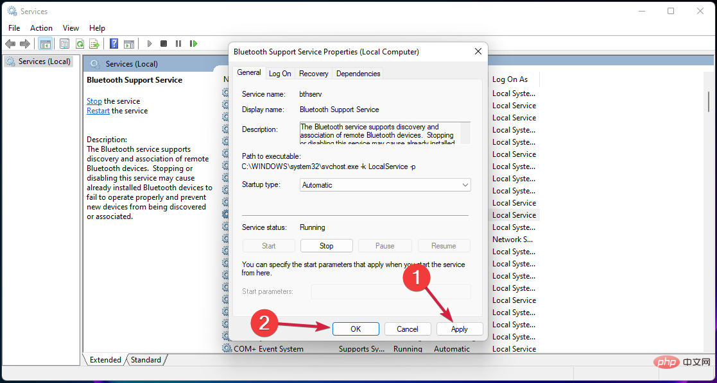This screenshot has height=383, width=717.
Task: Click the Bluetooth Support Service heading in left pane
Action: coord(134,80)
